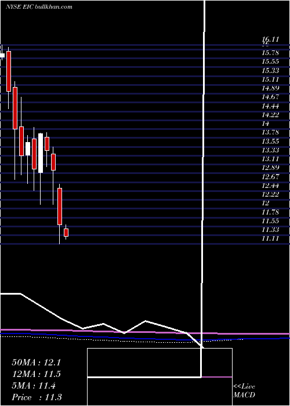Click the 11.33 price axis label
The height and width of the screenshot is (406, 290).
pos(270,230)
